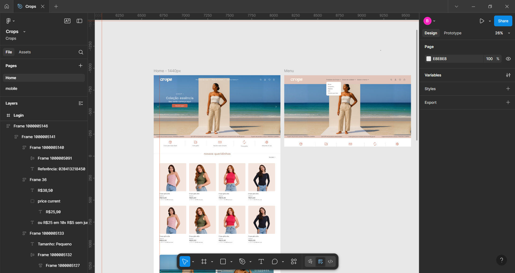Screen dimensions: 515x273
Task: Add a new page with plus button
Action: point(81,66)
